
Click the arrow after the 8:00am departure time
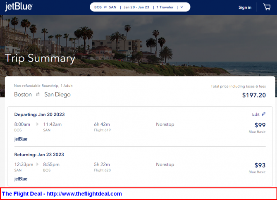coord(37,124)
